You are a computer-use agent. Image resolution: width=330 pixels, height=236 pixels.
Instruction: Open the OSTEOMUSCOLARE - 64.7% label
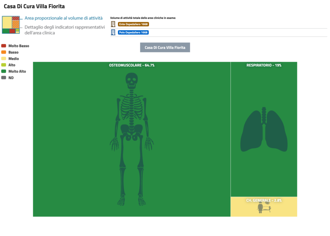point(132,65)
